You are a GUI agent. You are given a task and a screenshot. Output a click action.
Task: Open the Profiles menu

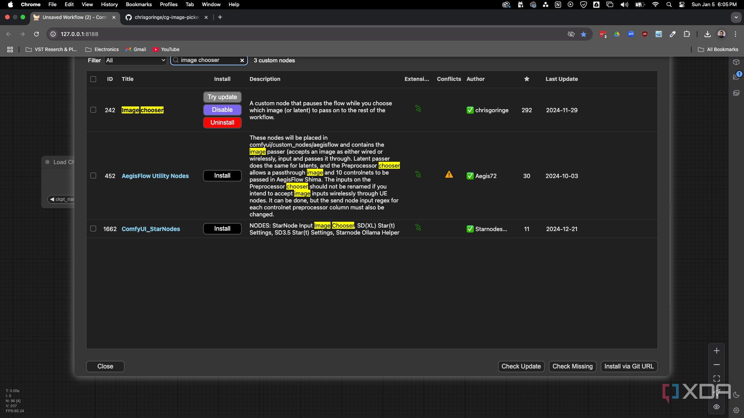[x=169, y=5]
